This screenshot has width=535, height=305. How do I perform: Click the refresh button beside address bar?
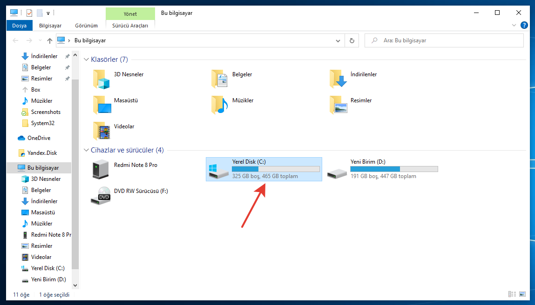coord(352,40)
